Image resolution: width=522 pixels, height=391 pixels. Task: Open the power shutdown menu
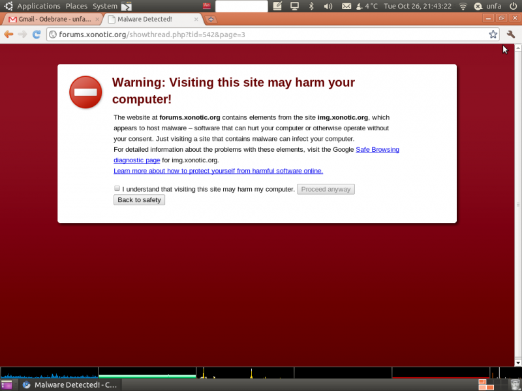[x=514, y=6]
